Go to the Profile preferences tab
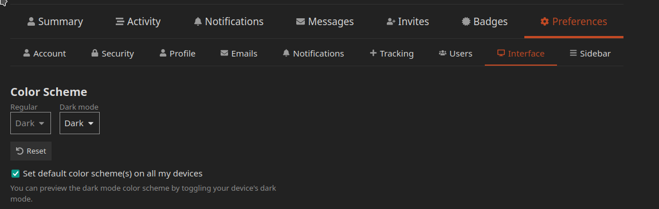This screenshot has width=659, height=209. 178,54
